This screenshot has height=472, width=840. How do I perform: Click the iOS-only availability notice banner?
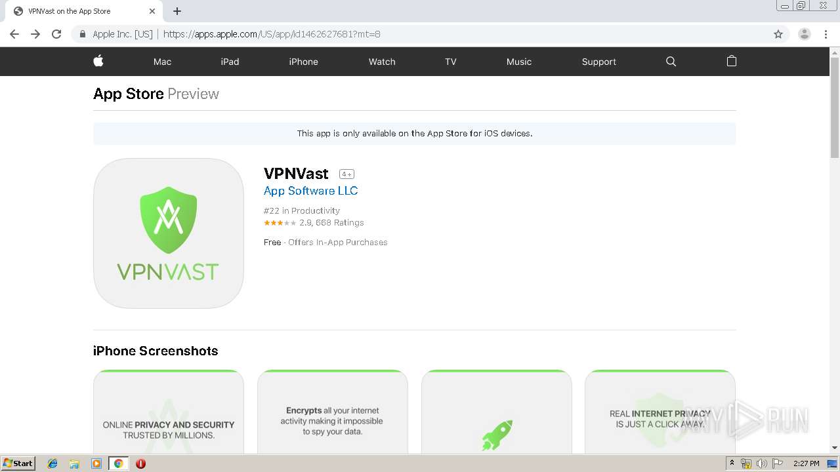[x=415, y=133]
